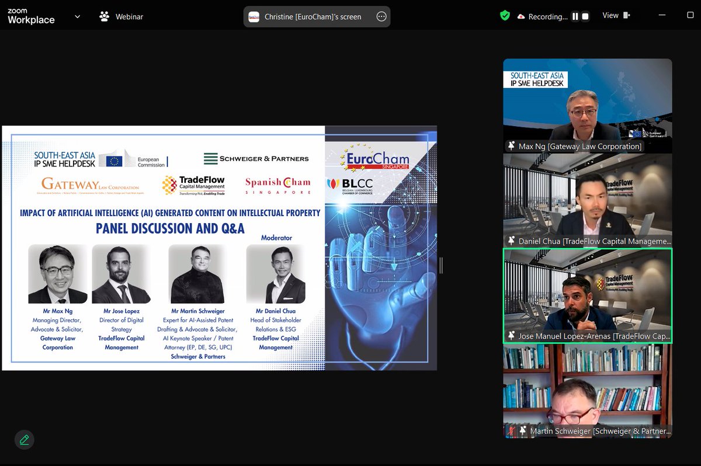
Task: Click the Gateway Law Corporation logo on slide
Action: coord(90,186)
